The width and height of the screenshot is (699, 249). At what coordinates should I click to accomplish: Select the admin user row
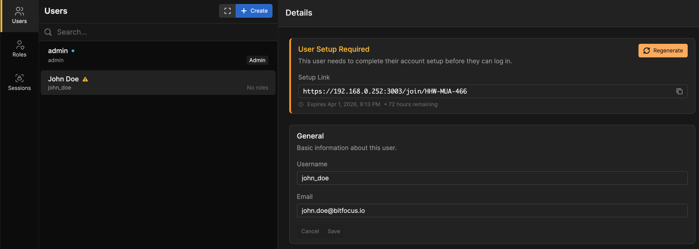coord(158,55)
